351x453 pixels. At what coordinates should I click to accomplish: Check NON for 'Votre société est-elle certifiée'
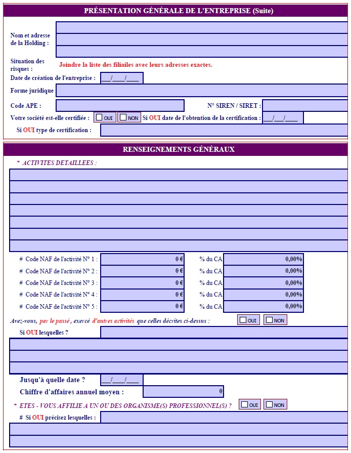coord(123,117)
